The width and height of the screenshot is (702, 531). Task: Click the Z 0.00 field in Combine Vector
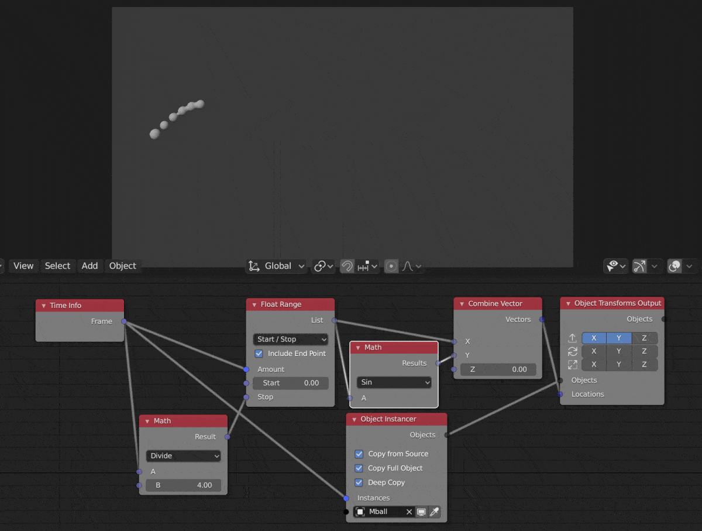coord(498,369)
